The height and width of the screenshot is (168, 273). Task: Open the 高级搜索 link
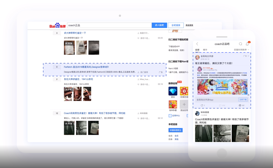(x=189, y=25)
